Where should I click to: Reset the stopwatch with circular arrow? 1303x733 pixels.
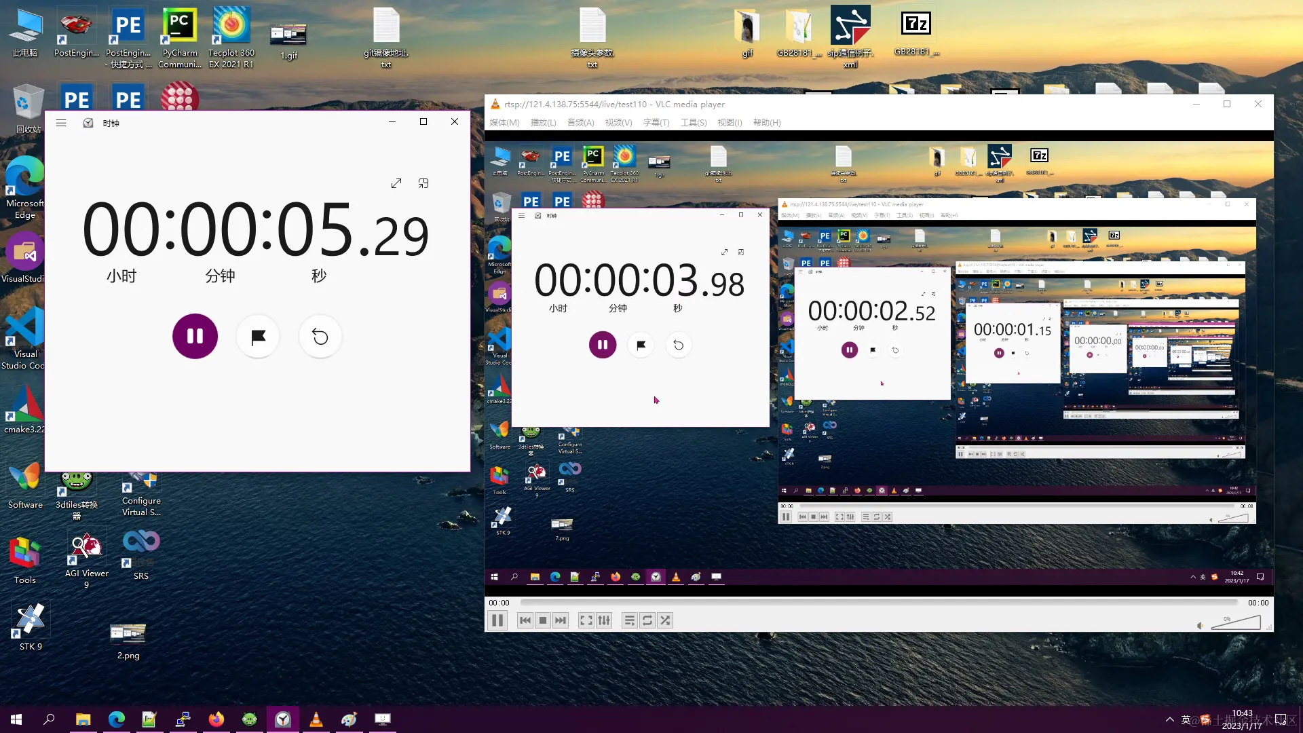[320, 337]
